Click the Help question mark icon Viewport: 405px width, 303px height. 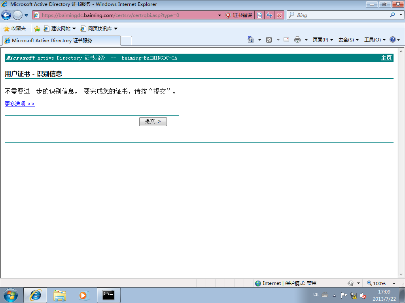click(x=393, y=39)
